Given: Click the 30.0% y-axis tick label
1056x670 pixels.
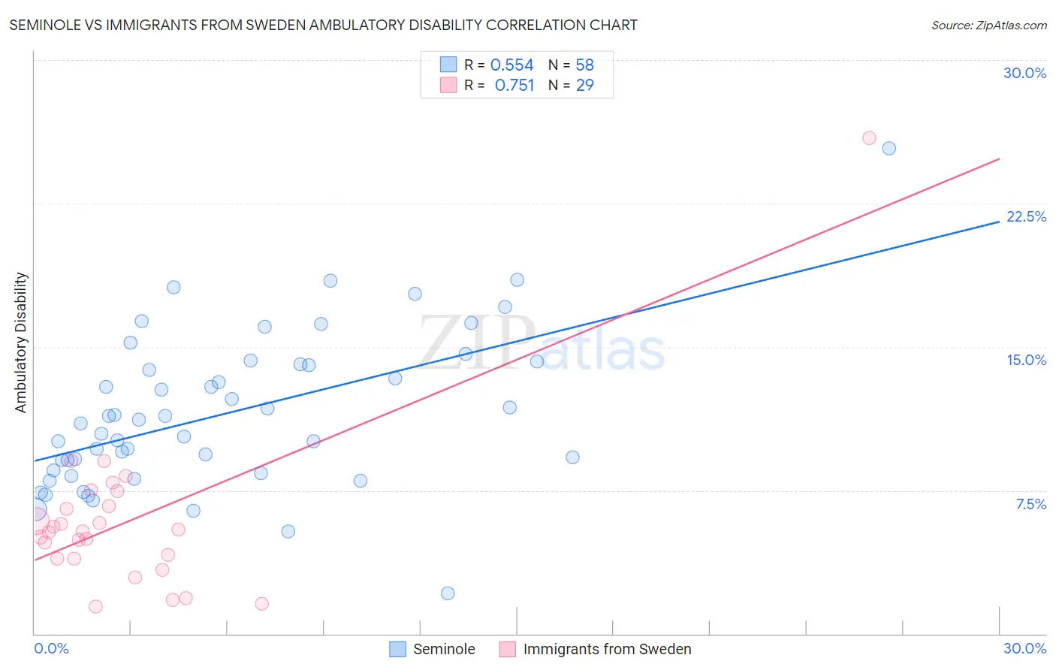Looking at the screenshot, I should click(1024, 73).
